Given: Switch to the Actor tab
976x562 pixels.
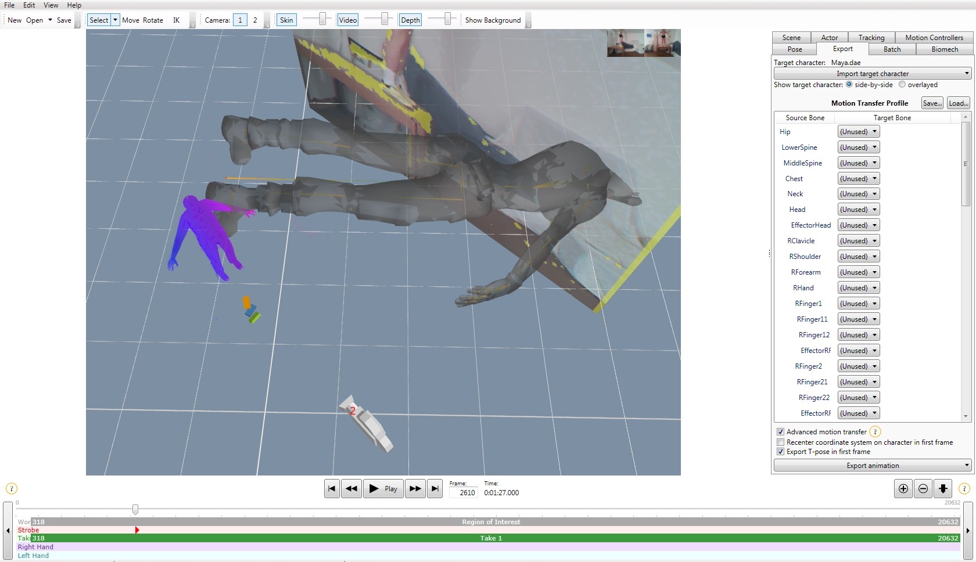Looking at the screenshot, I should click(x=830, y=38).
